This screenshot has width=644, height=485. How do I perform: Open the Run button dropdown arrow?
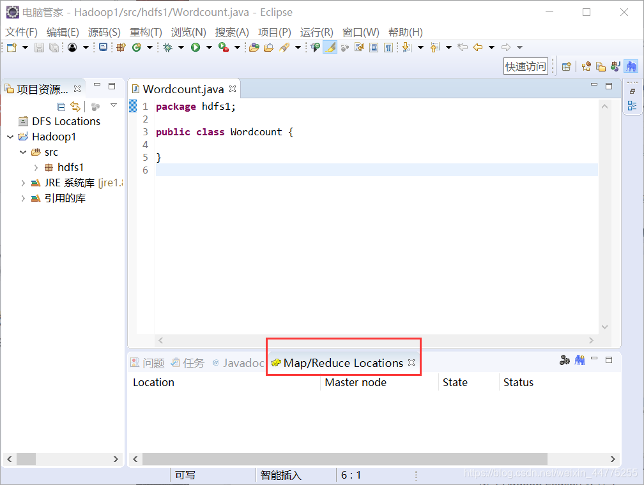pyautogui.click(x=208, y=47)
